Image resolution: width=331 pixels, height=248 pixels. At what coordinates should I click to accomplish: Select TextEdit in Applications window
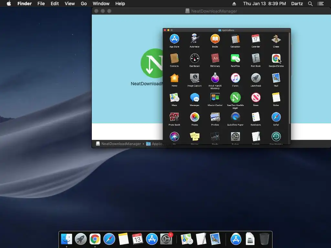tap(256, 137)
